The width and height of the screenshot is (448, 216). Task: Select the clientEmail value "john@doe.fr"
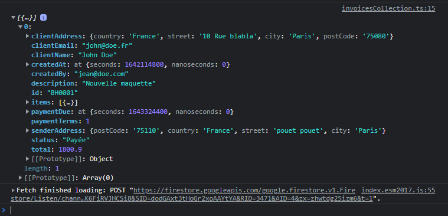(107, 45)
